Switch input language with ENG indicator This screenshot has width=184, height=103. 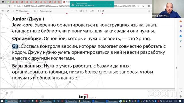170,101
